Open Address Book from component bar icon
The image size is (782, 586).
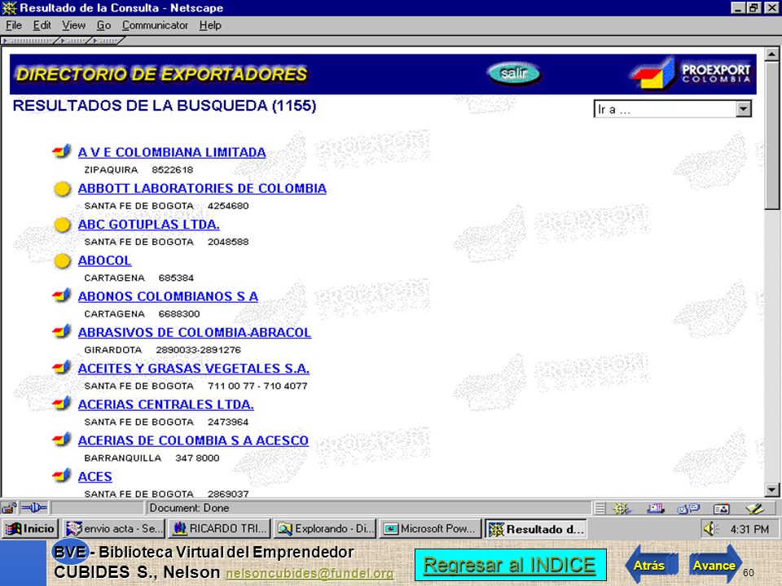click(722, 509)
